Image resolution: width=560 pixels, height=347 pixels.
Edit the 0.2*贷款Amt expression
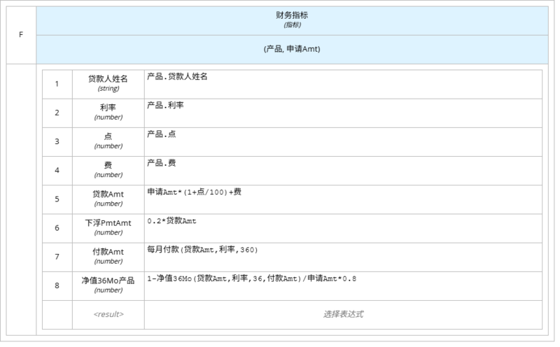coord(342,227)
